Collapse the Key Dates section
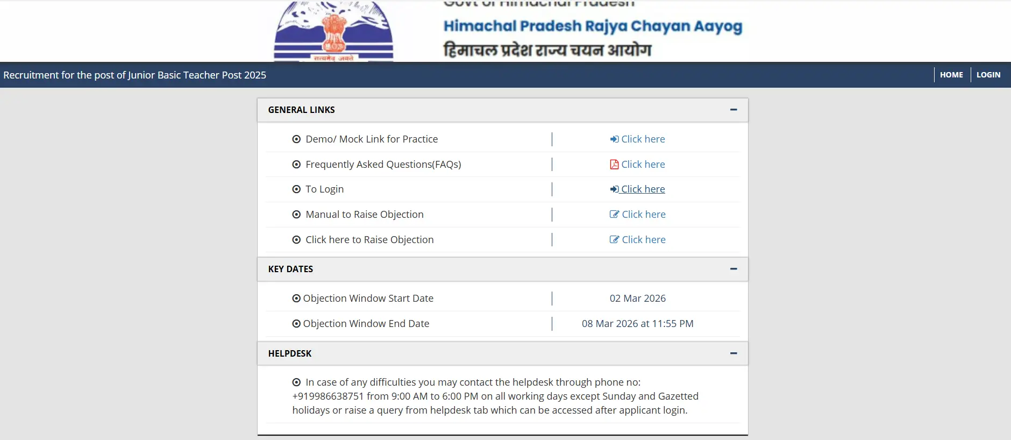Viewport: 1011px width, 440px height. click(x=734, y=269)
